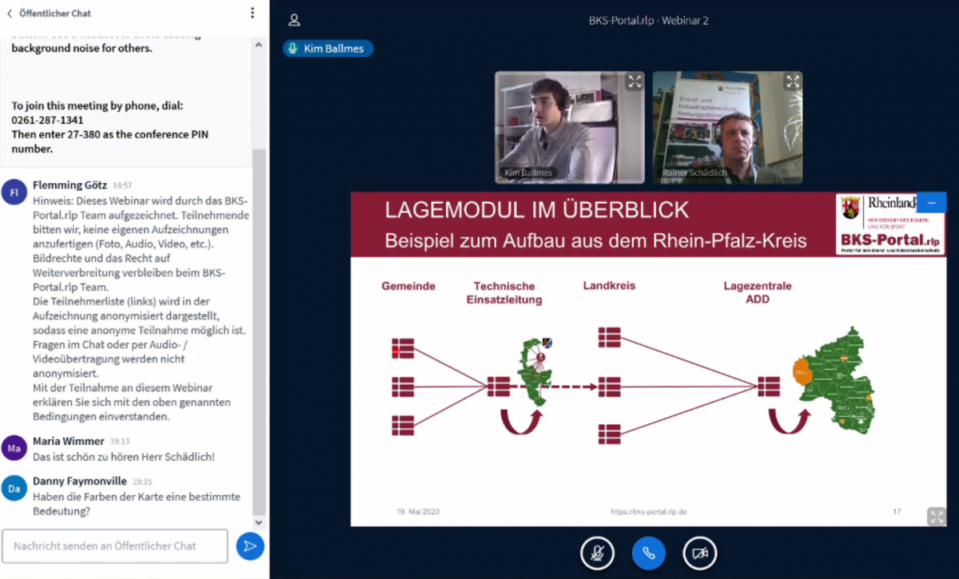
Task: Expand Rainer Schädlich webcam to fullscreen
Action: [792, 81]
